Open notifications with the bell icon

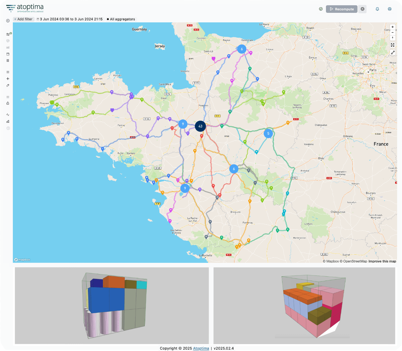[377, 9]
